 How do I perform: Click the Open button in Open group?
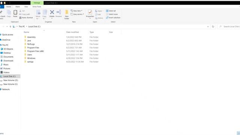pyautogui.click(x=99, y=11)
